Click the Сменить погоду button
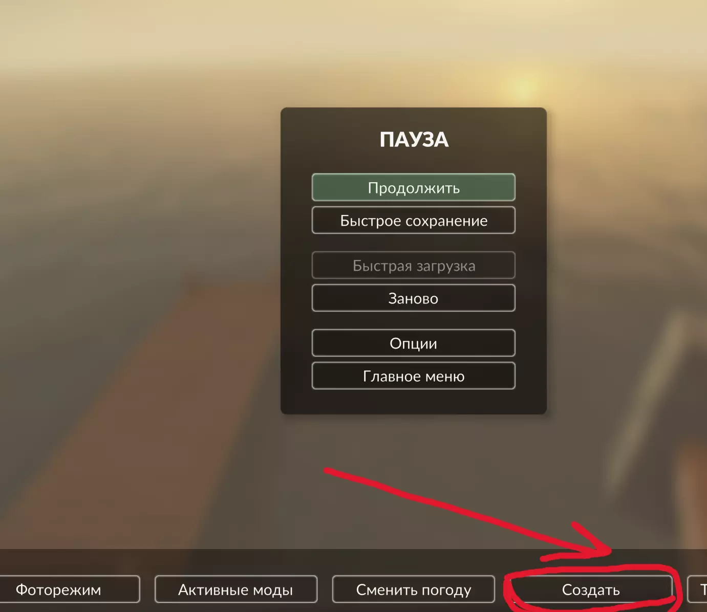This screenshot has width=707, height=612. (x=413, y=589)
